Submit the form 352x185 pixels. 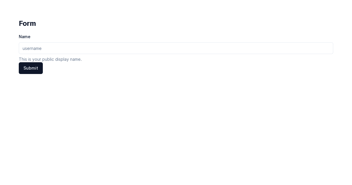(31, 68)
